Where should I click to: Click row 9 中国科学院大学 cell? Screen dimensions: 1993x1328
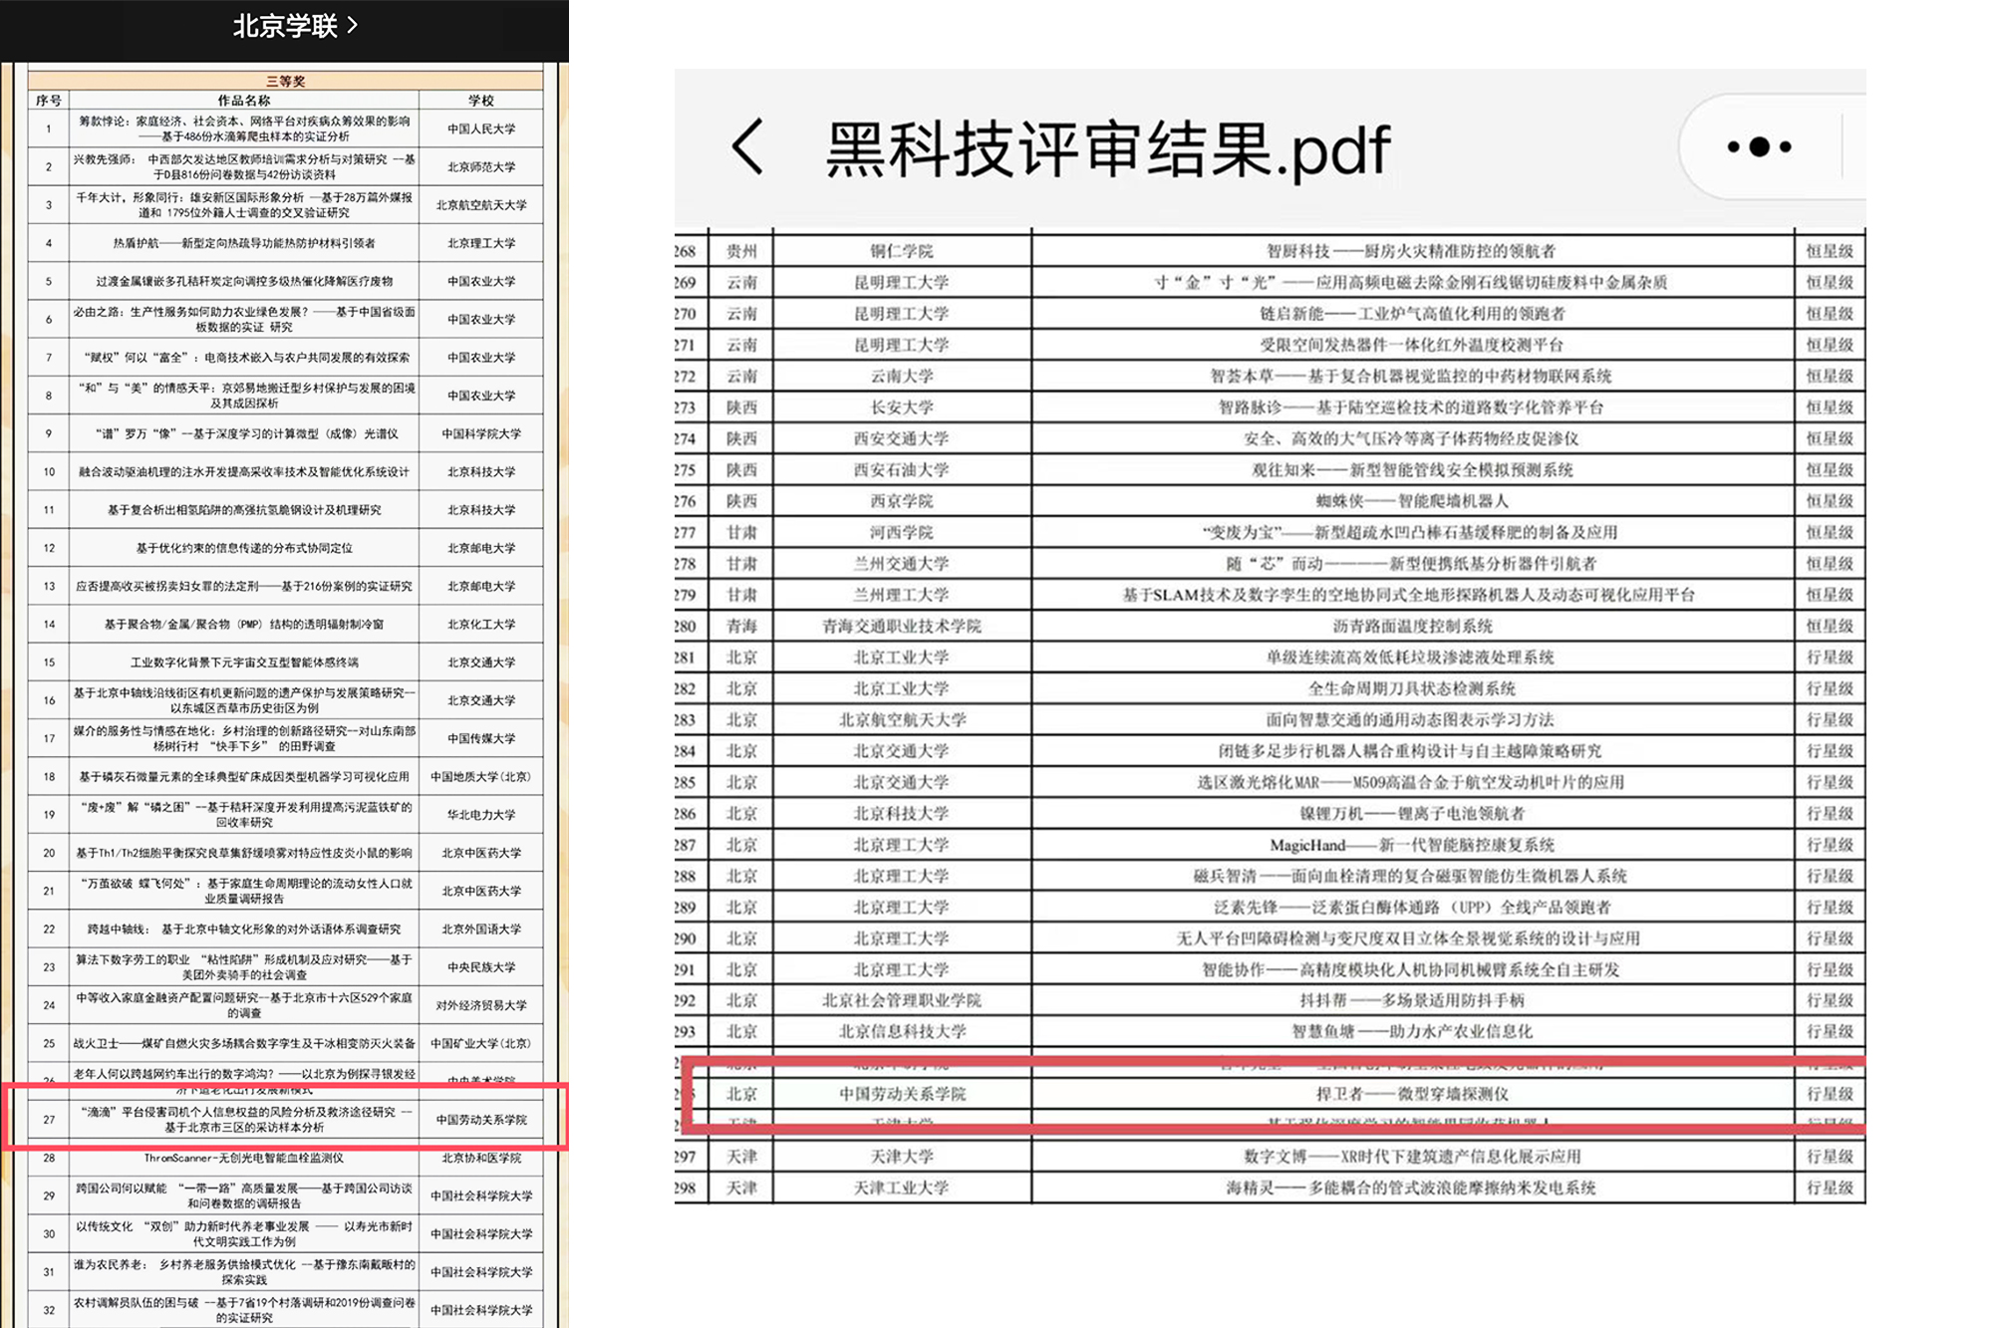coord(481,433)
